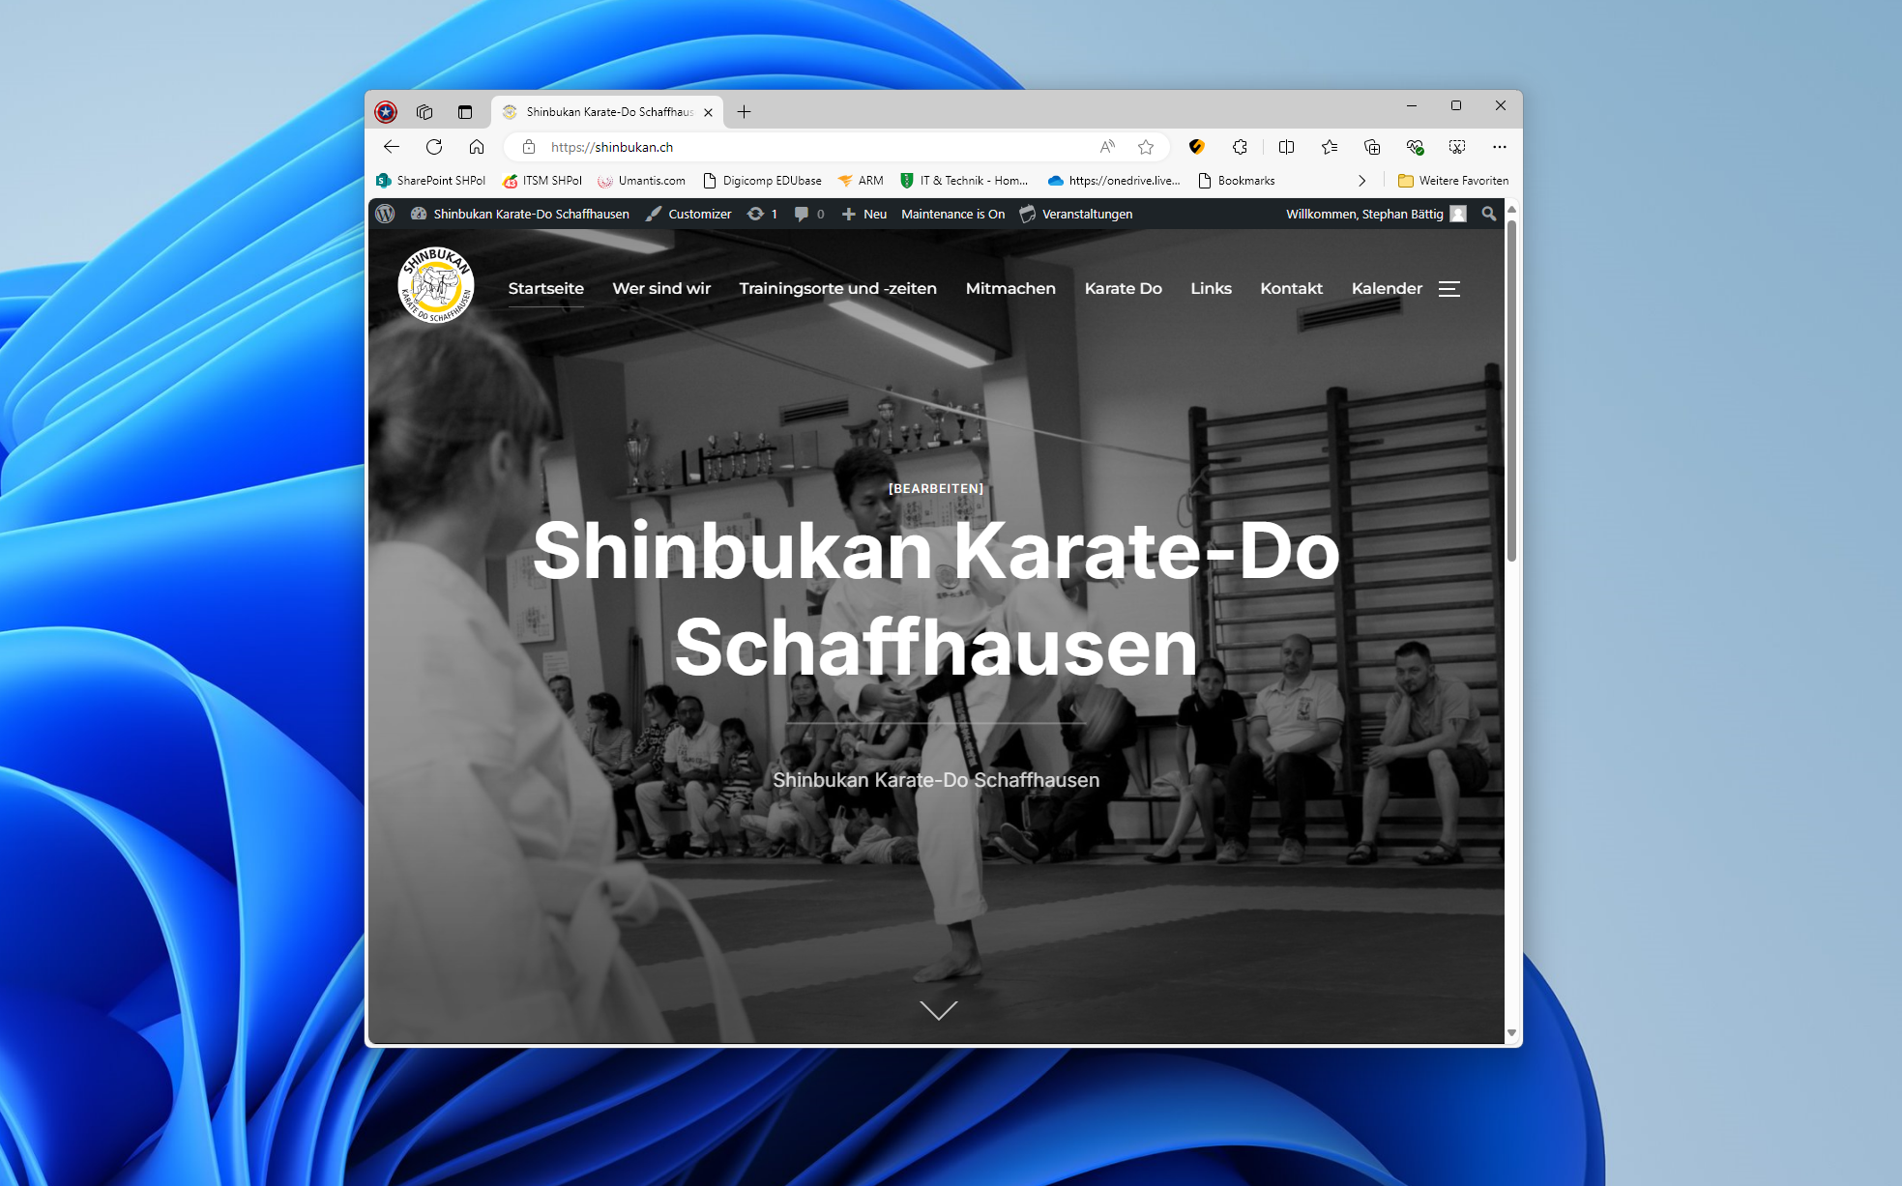The image size is (1902, 1186).
Task: Open the Digicomp EDUbase bookmark
Action: click(x=762, y=181)
